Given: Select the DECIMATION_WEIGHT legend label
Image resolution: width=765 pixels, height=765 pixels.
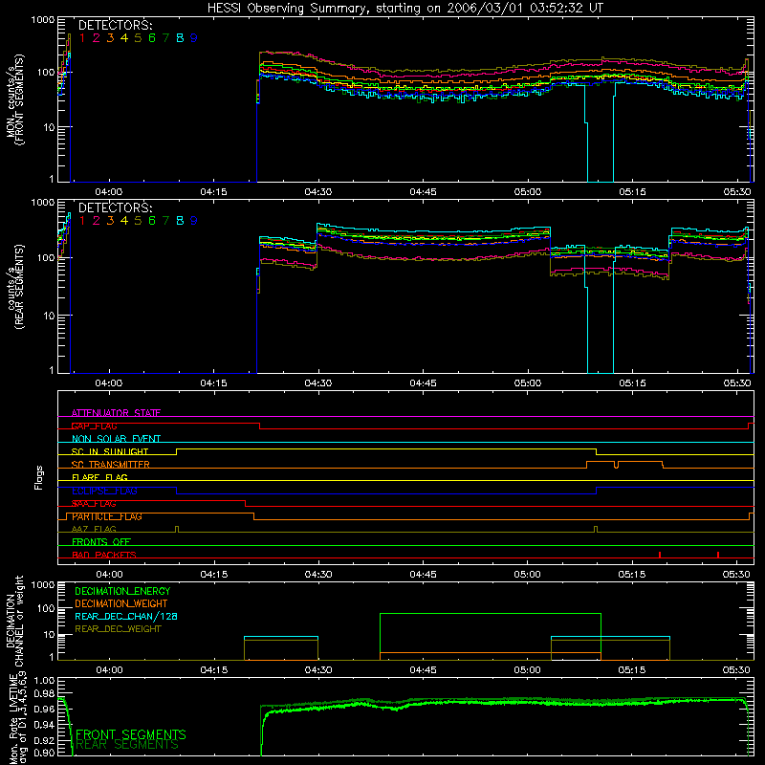Looking at the screenshot, I should coord(121,603).
